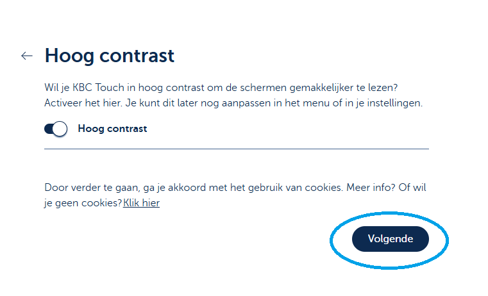Click the white knob of the contrast switch

click(x=60, y=129)
